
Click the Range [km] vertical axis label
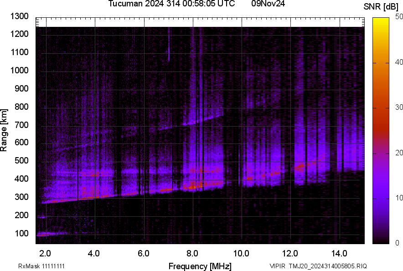pyautogui.click(x=4, y=130)
